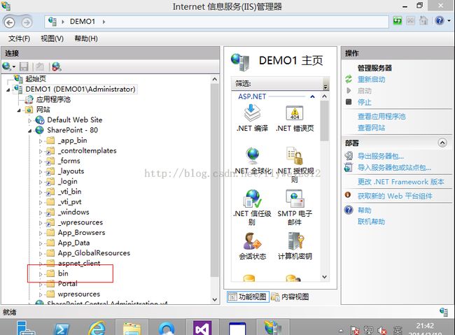Viewport: 455px width, 335px height.
Task: Expand the _app_bin folder
Action: [41, 141]
